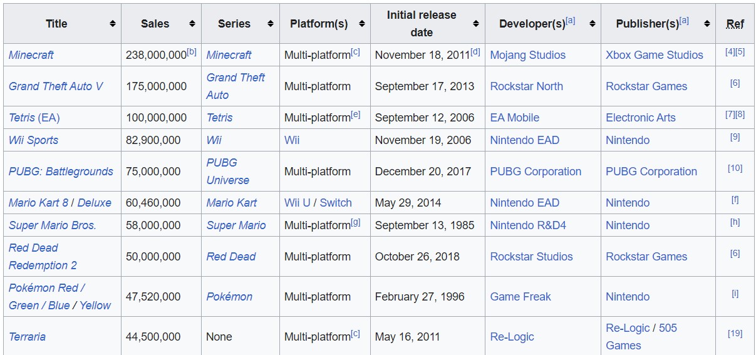
Task: Open footnote [b] next to Minecraft sales
Action: click(192, 52)
